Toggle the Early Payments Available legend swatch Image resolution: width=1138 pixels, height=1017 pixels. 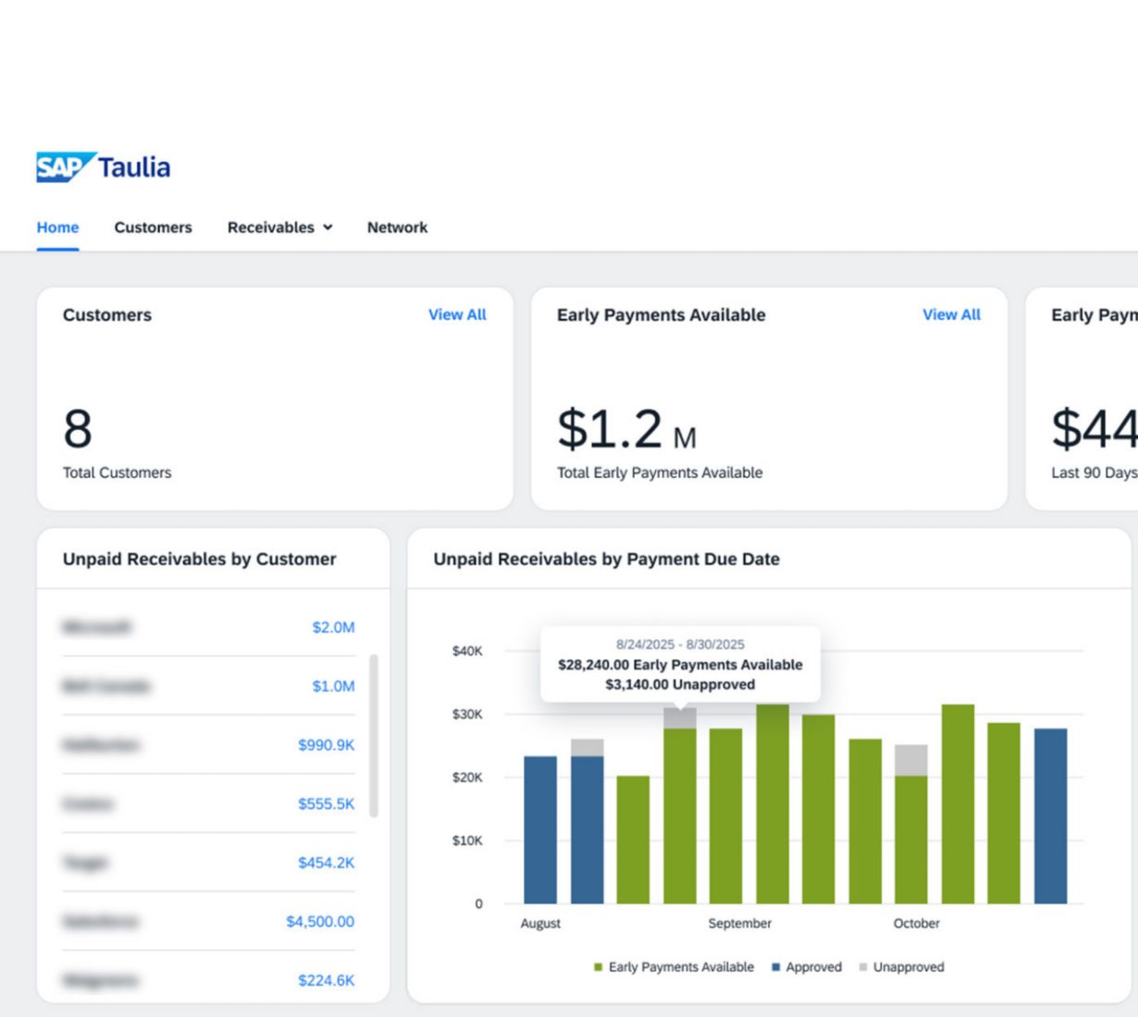pyautogui.click(x=599, y=967)
